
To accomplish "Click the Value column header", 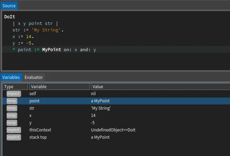I will click(x=159, y=86).
